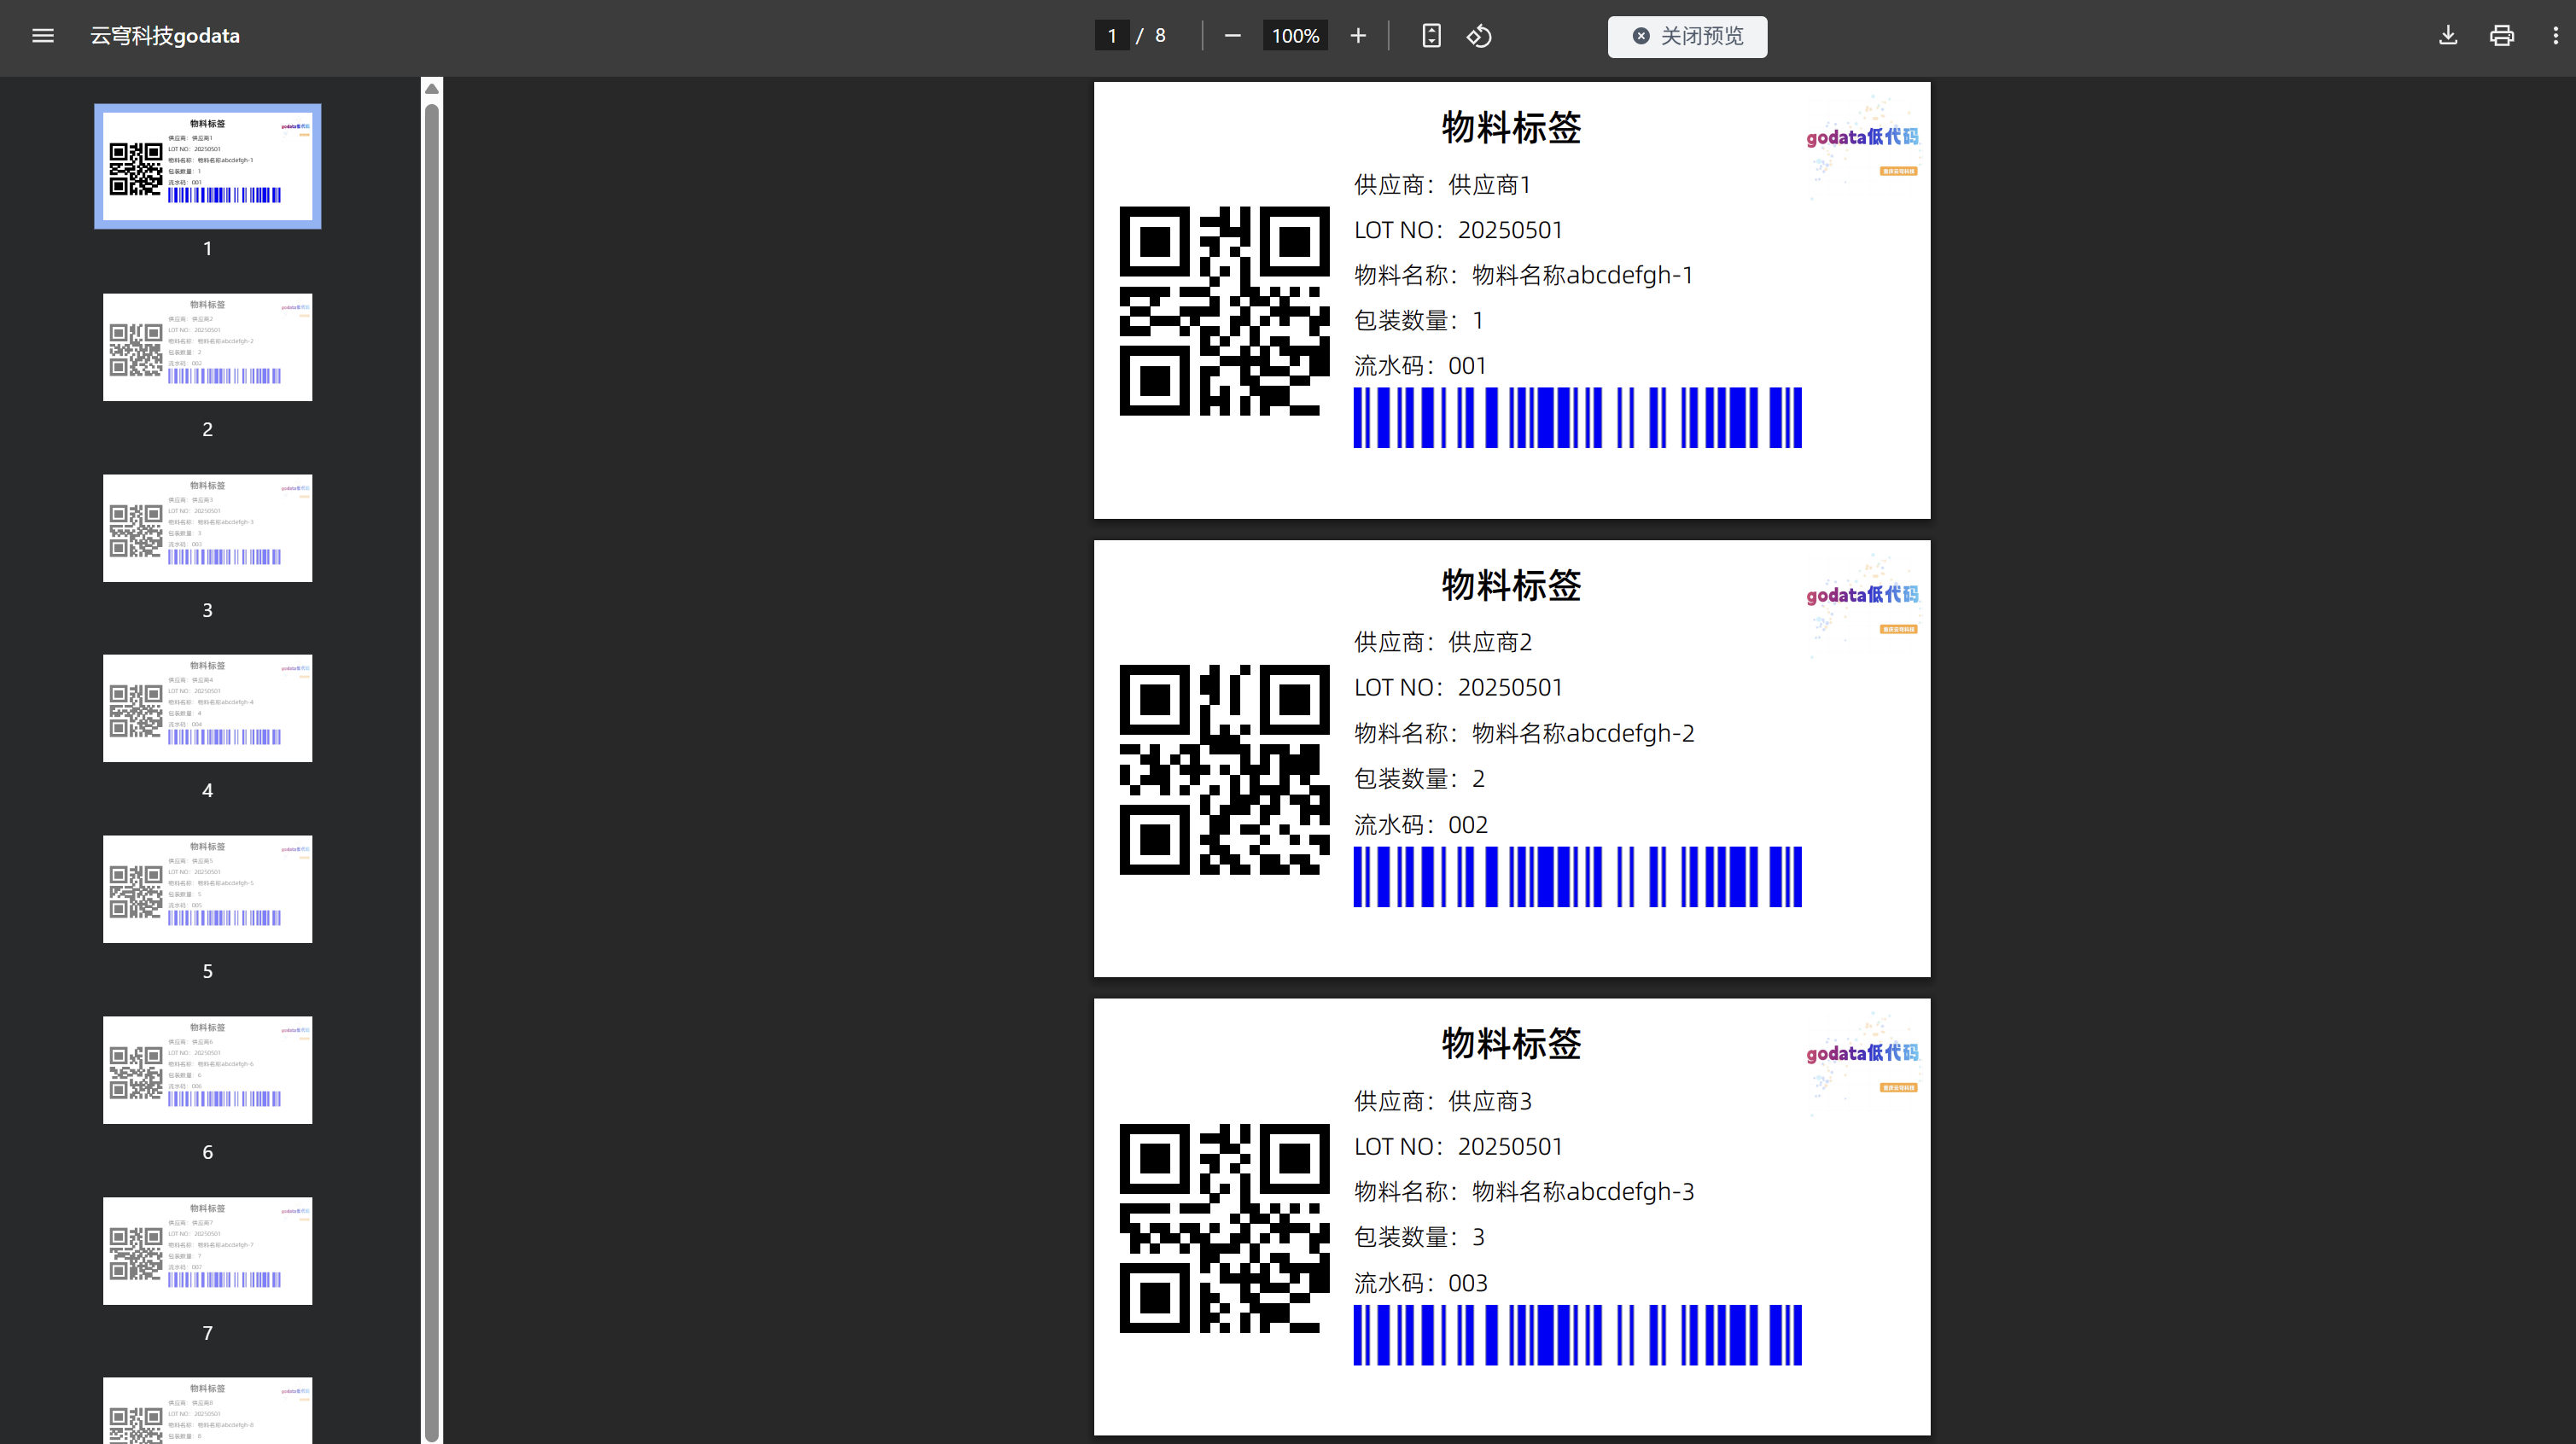
Task: Select page 7 thumbnail
Action: 207,1251
